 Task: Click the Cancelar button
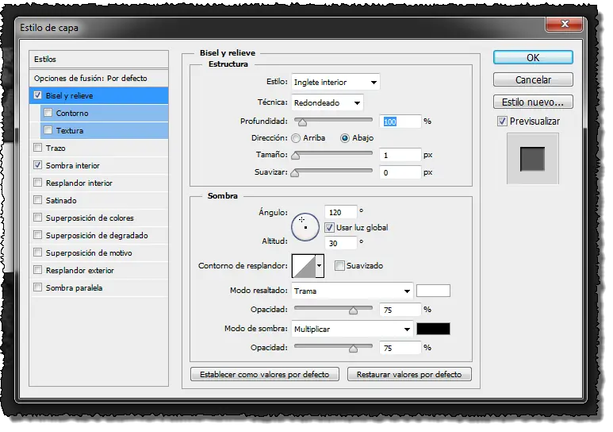pos(533,80)
